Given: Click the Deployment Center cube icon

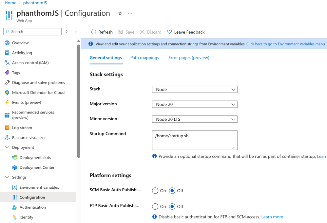Looking at the screenshot, I should (x=15, y=167).
